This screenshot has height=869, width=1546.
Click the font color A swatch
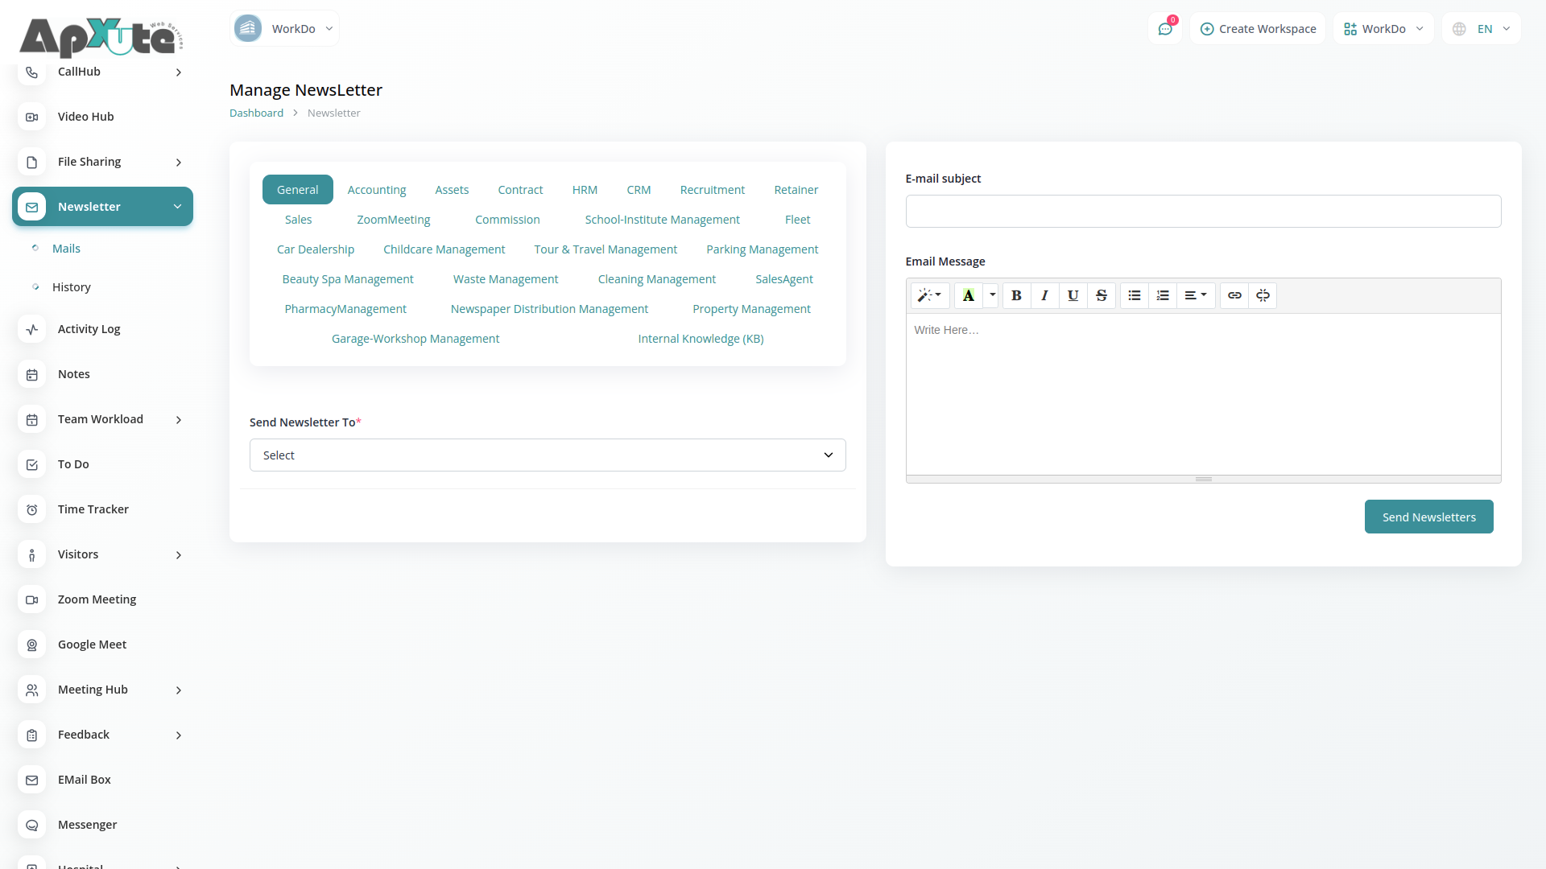[968, 295]
